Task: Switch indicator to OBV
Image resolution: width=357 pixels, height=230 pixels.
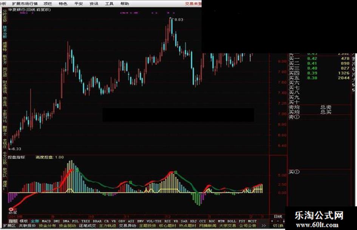Action: click(122, 221)
